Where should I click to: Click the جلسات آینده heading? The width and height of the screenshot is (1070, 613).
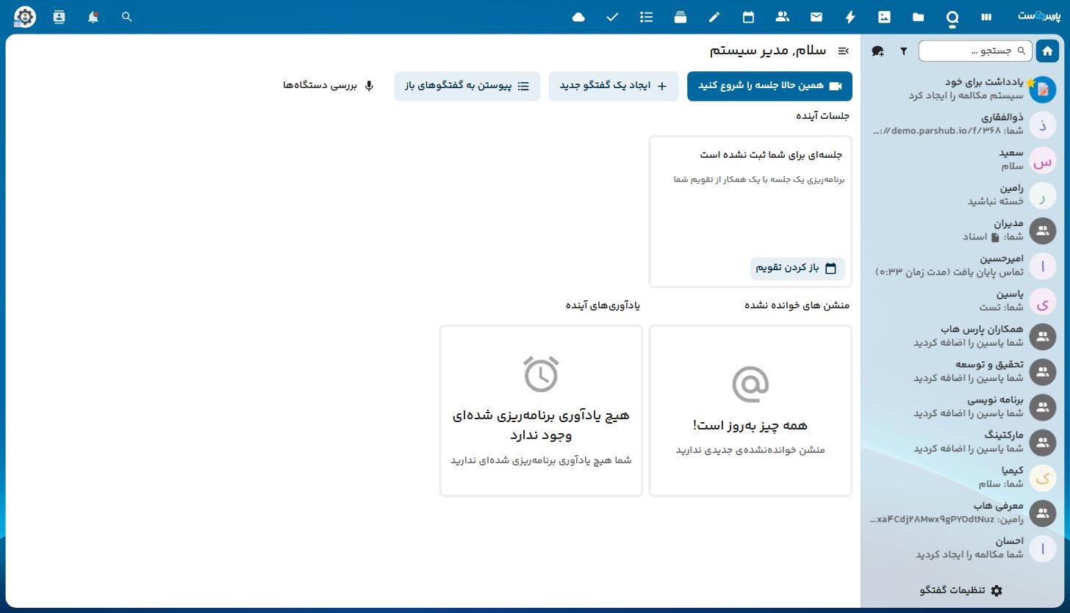click(x=822, y=116)
